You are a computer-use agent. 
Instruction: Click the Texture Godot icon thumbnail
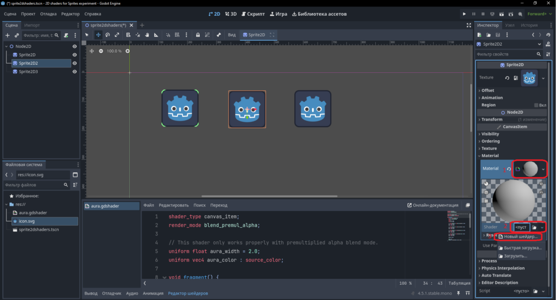click(x=529, y=78)
